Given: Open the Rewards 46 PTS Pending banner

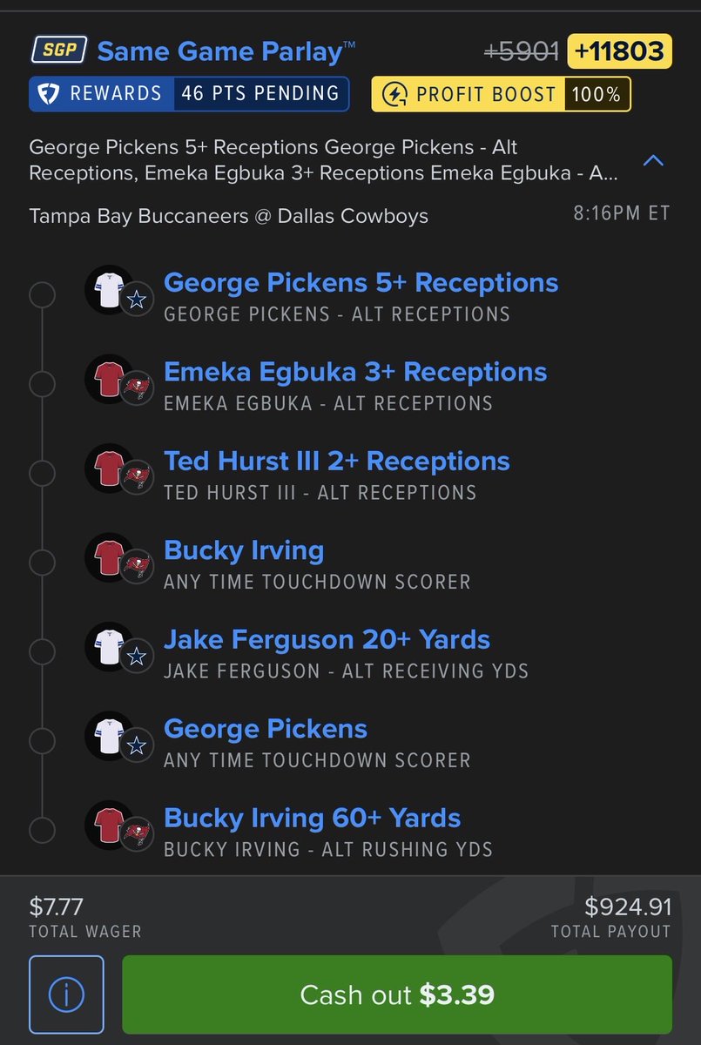Looking at the screenshot, I should 189,94.
